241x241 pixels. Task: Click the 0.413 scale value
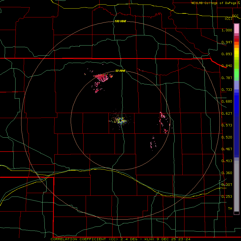(227, 161)
